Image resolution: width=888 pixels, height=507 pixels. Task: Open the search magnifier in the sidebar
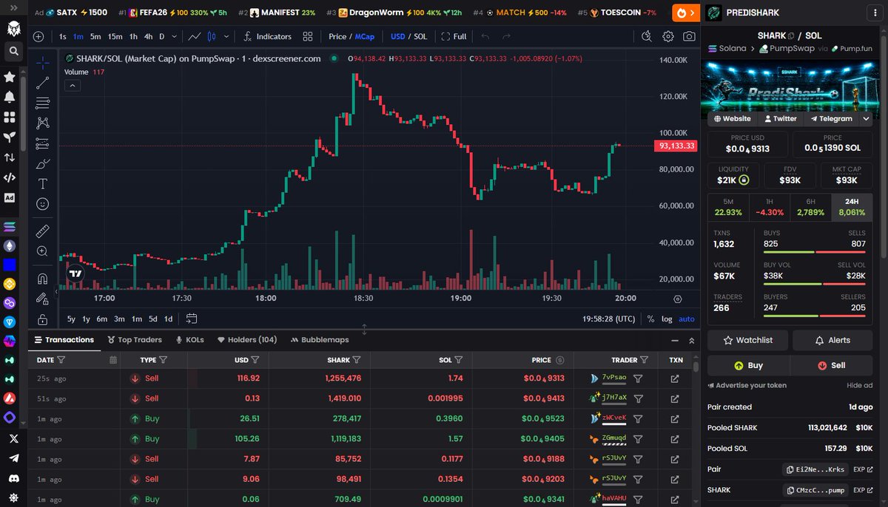pos(13,52)
